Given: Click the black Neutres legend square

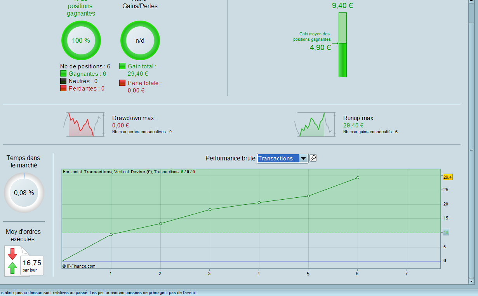Looking at the screenshot, I should (63, 81).
